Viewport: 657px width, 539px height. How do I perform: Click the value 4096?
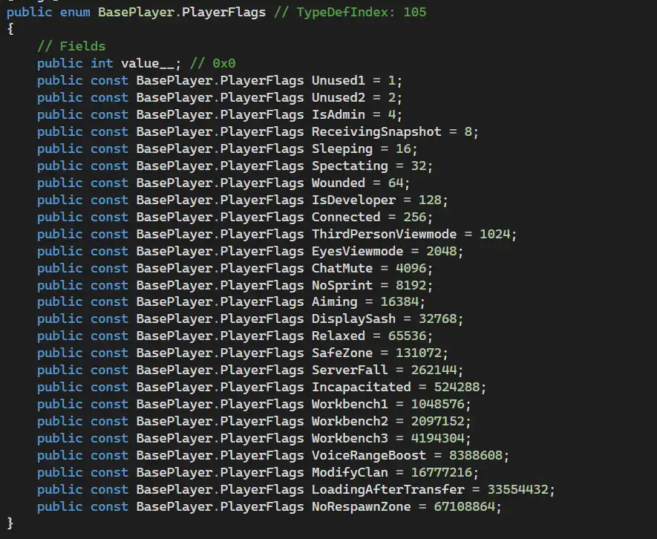411,268
